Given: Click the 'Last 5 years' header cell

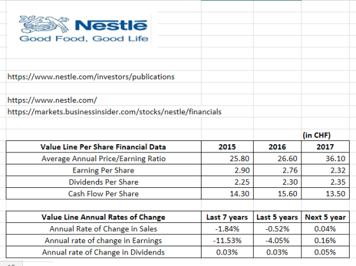Looking at the screenshot, I should pyautogui.click(x=277, y=217).
